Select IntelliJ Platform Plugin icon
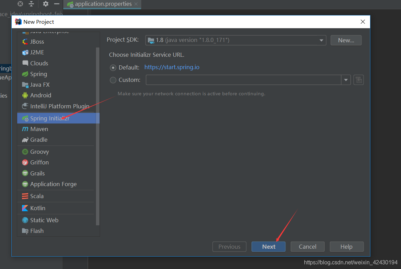 click(25, 106)
